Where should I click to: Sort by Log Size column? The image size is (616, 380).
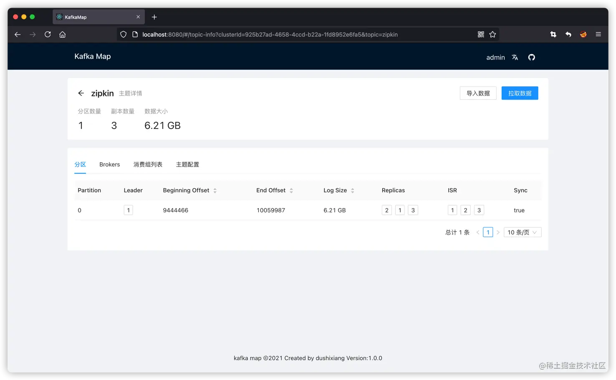point(353,191)
